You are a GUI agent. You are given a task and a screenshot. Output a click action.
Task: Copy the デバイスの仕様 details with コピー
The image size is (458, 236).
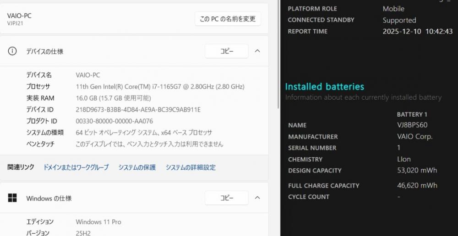tap(226, 51)
